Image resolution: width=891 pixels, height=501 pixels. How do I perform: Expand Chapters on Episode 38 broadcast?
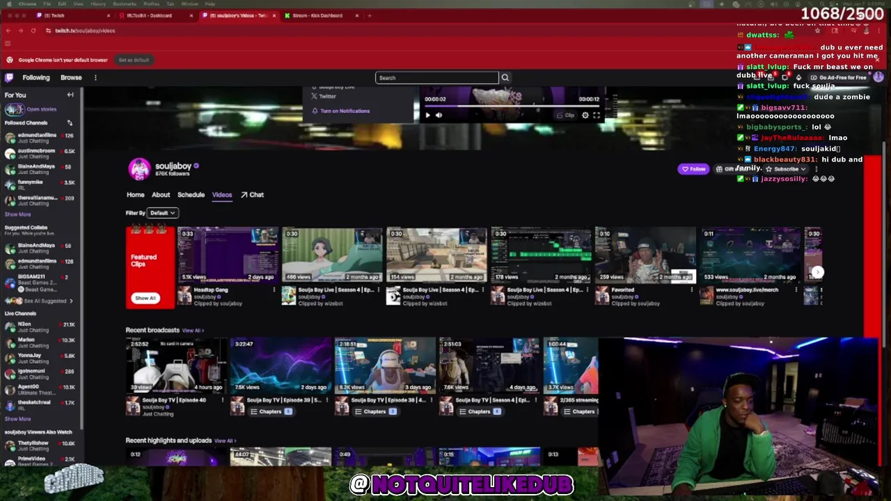pos(376,411)
